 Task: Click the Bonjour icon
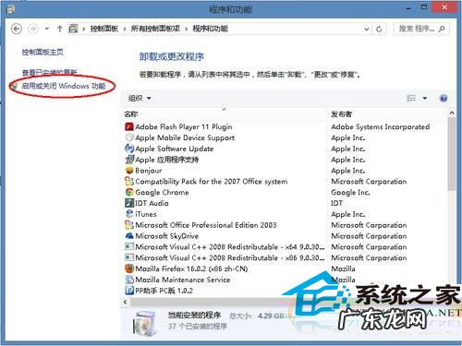click(x=129, y=171)
